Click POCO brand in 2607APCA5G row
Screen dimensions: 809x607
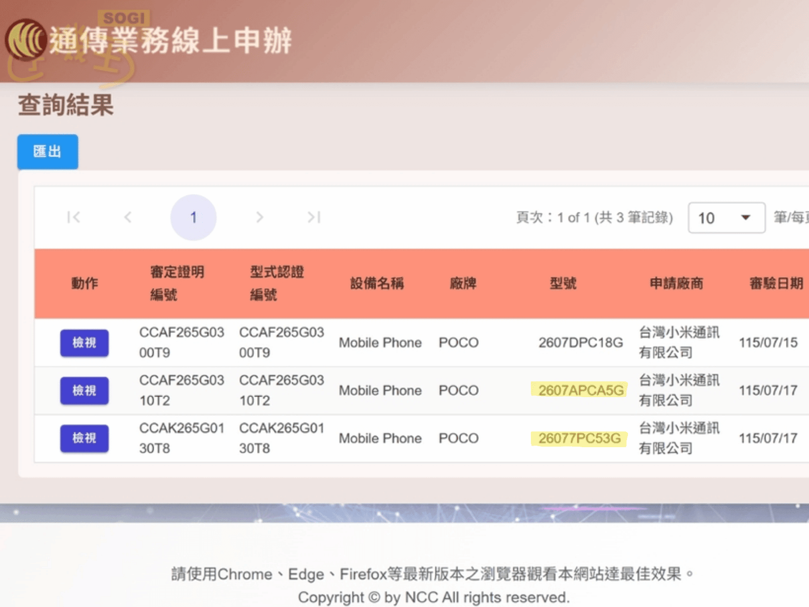459,390
